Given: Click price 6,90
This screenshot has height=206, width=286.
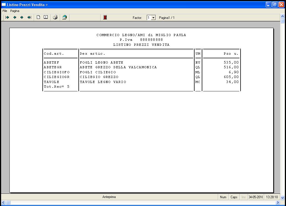Looking at the screenshot, I should coord(234,72).
